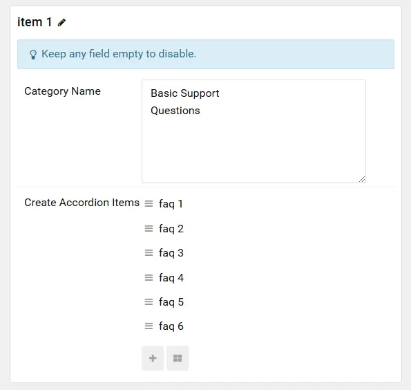
Task: Click the lightbulb hint icon in notice
Action: [x=33, y=55]
